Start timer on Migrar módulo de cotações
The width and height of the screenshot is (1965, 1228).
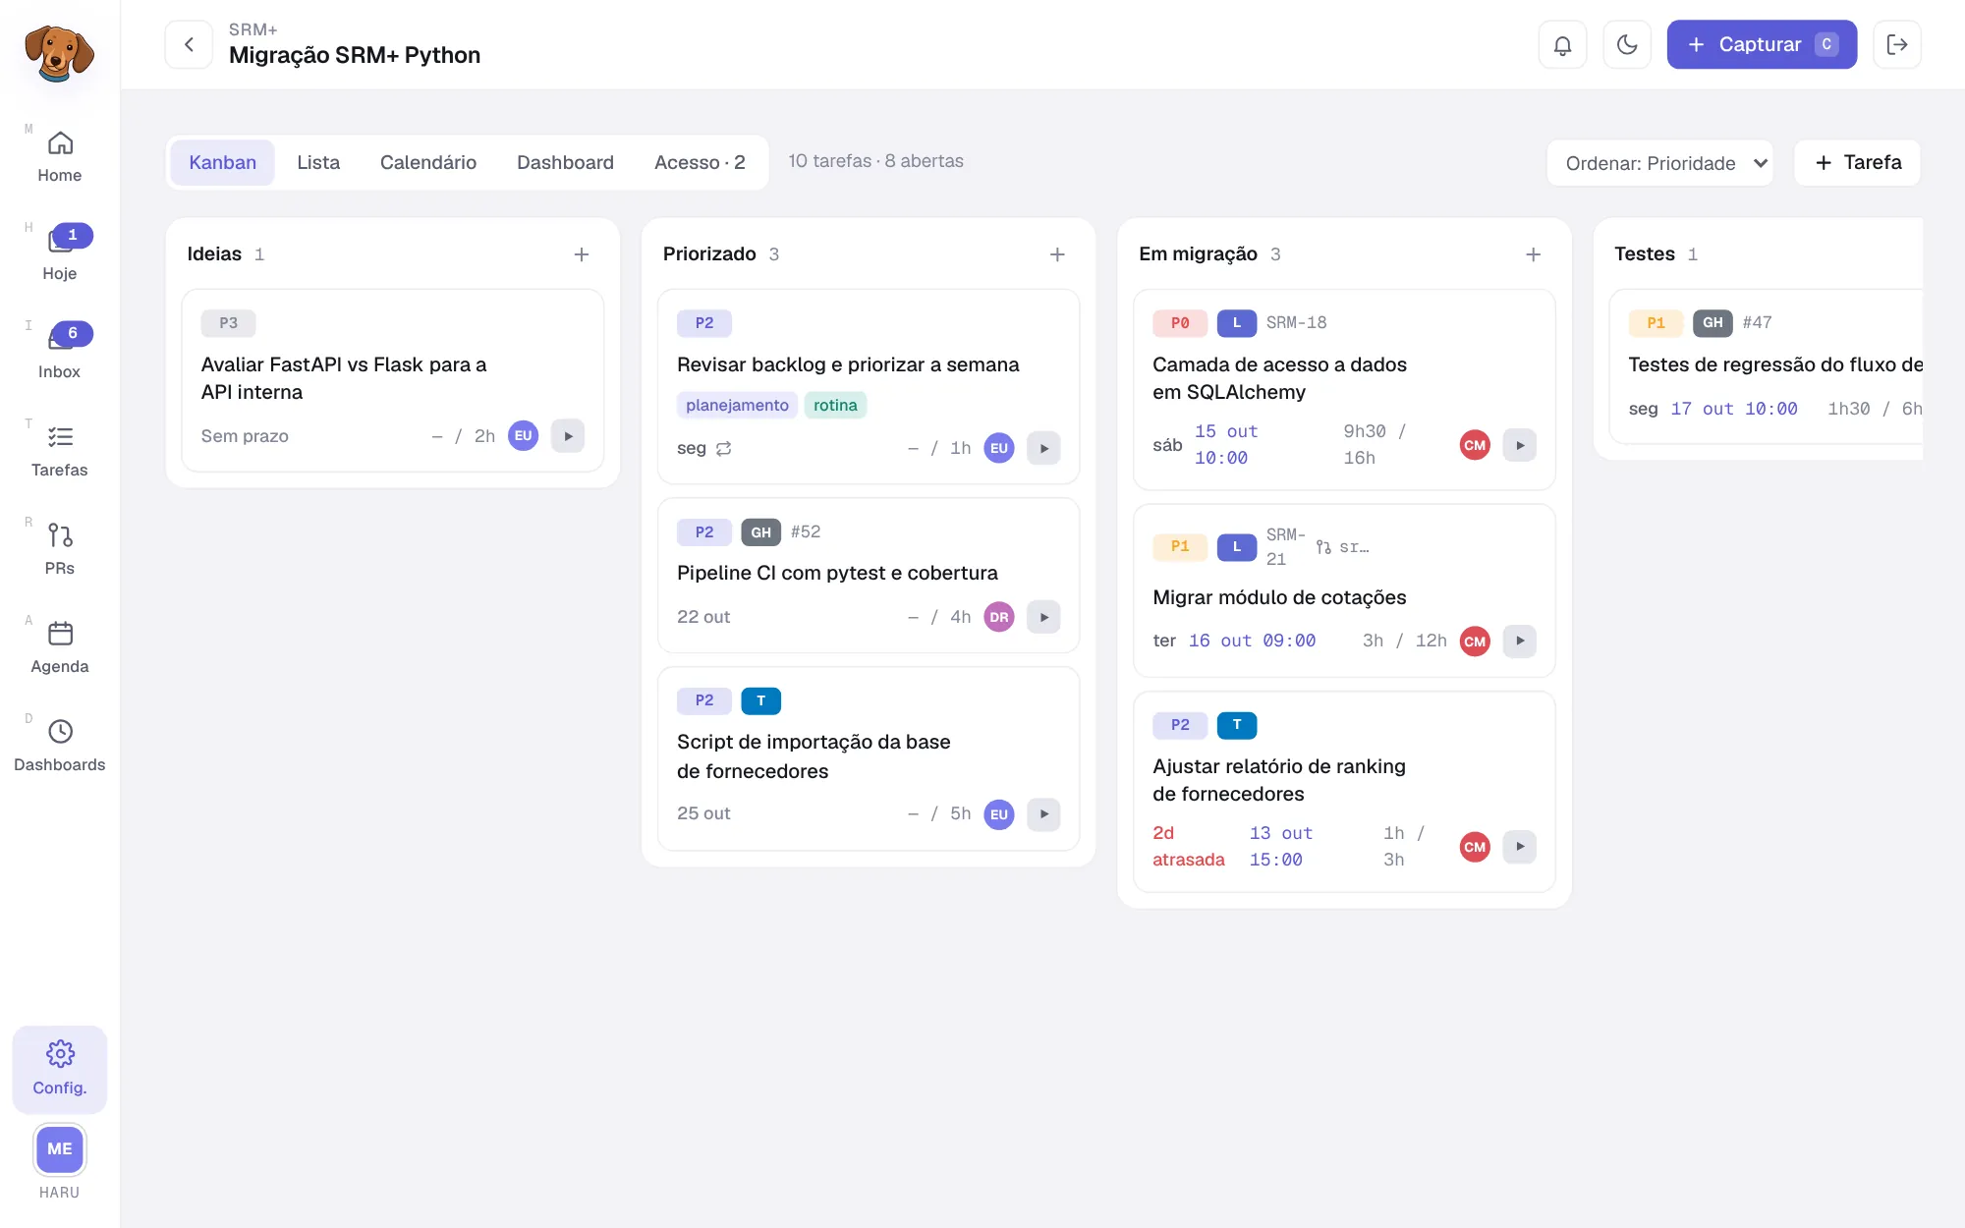coord(1519,641)
